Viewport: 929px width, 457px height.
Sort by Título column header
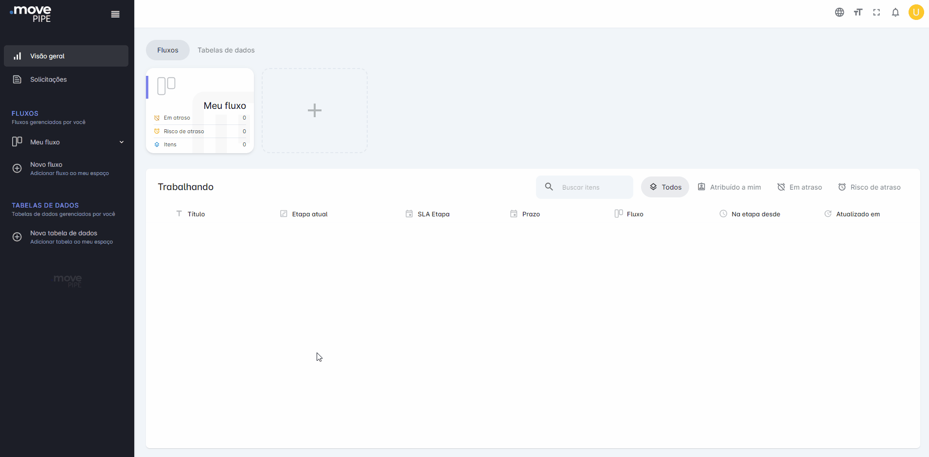[x=196, y=214]
